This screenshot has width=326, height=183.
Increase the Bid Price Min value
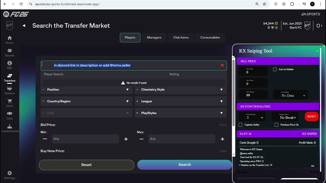coord(126,139)
